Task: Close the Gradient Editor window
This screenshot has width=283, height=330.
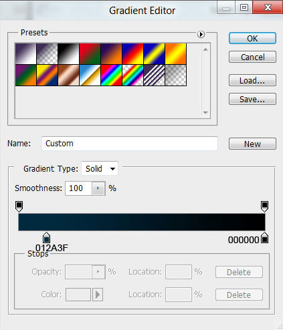Action: tap(268, 7)
